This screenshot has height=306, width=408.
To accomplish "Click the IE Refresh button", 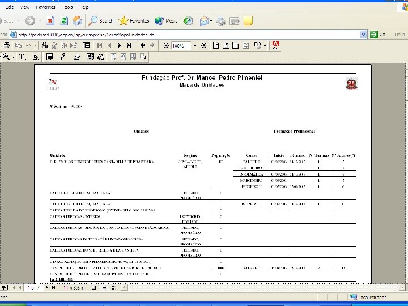I will point(64,21).
